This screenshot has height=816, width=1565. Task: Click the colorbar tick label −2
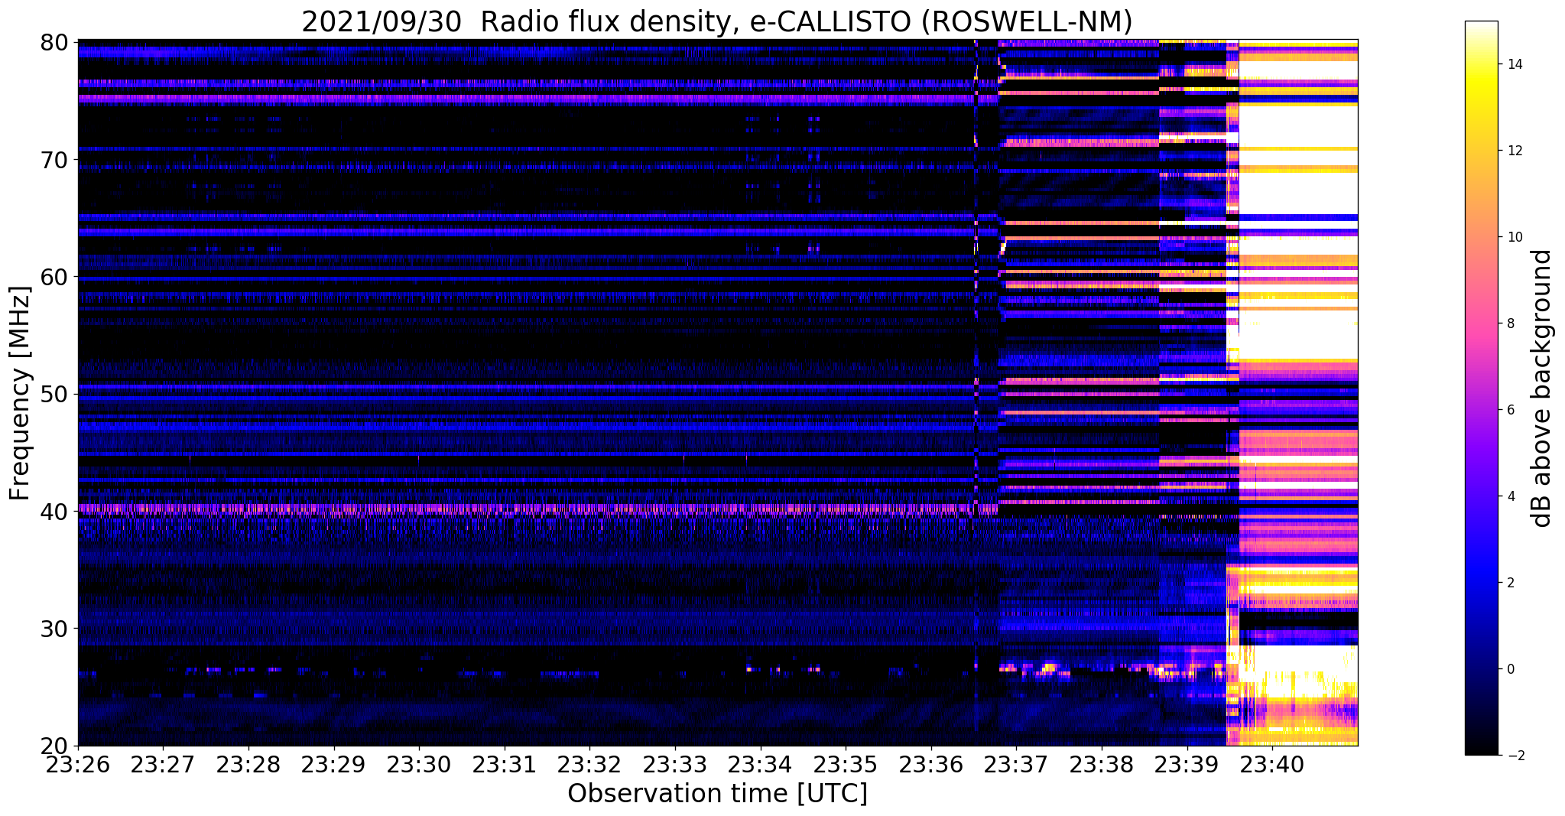pyautogui.click(x=1515, y=756)
